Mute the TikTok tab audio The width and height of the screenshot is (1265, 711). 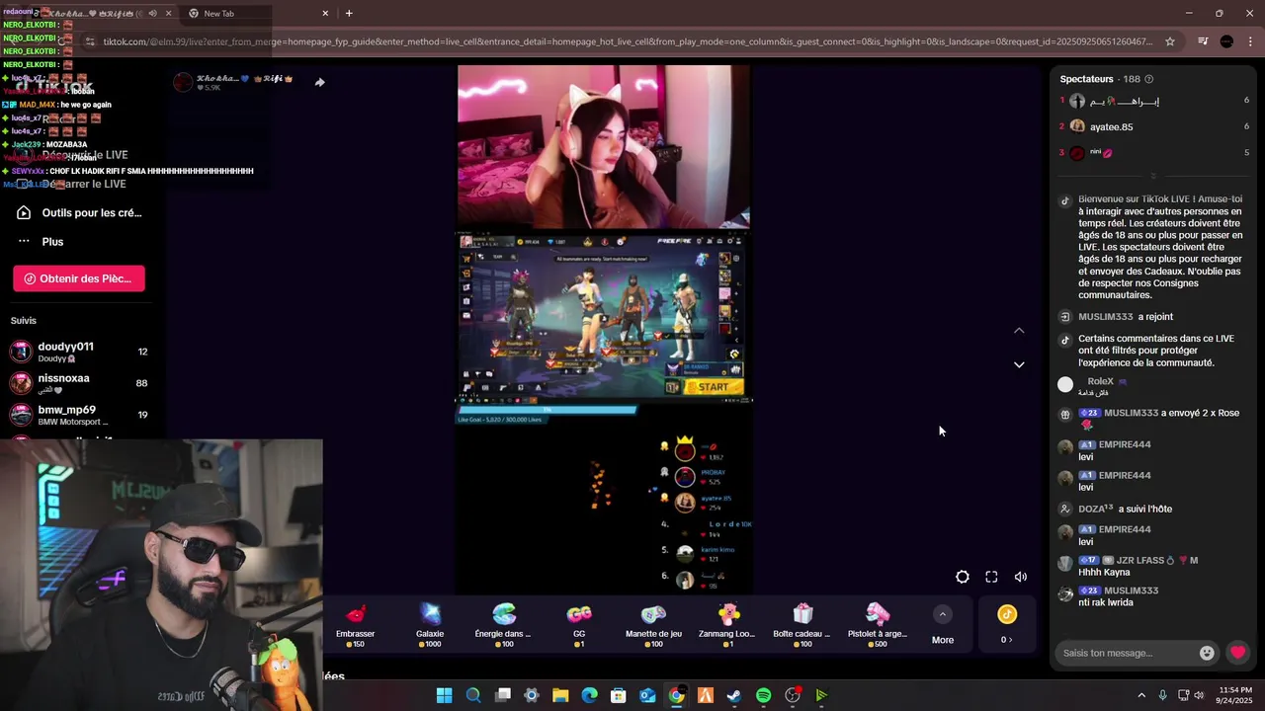pos(152,13)
